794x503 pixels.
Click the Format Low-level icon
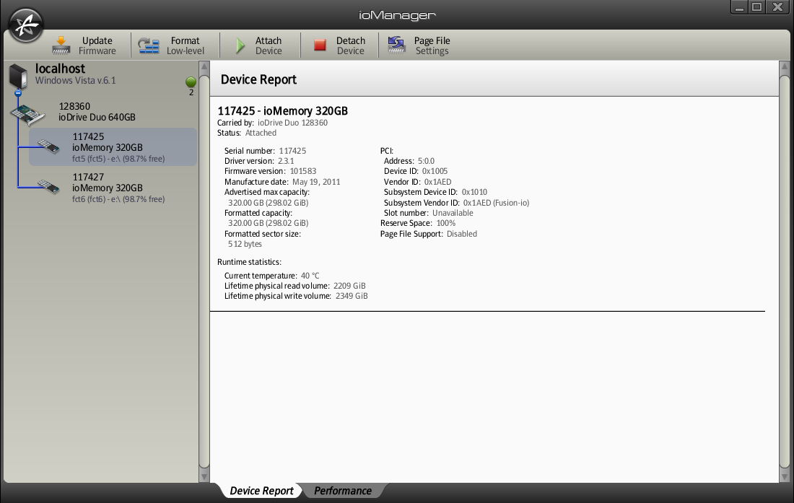coord(149,45)
